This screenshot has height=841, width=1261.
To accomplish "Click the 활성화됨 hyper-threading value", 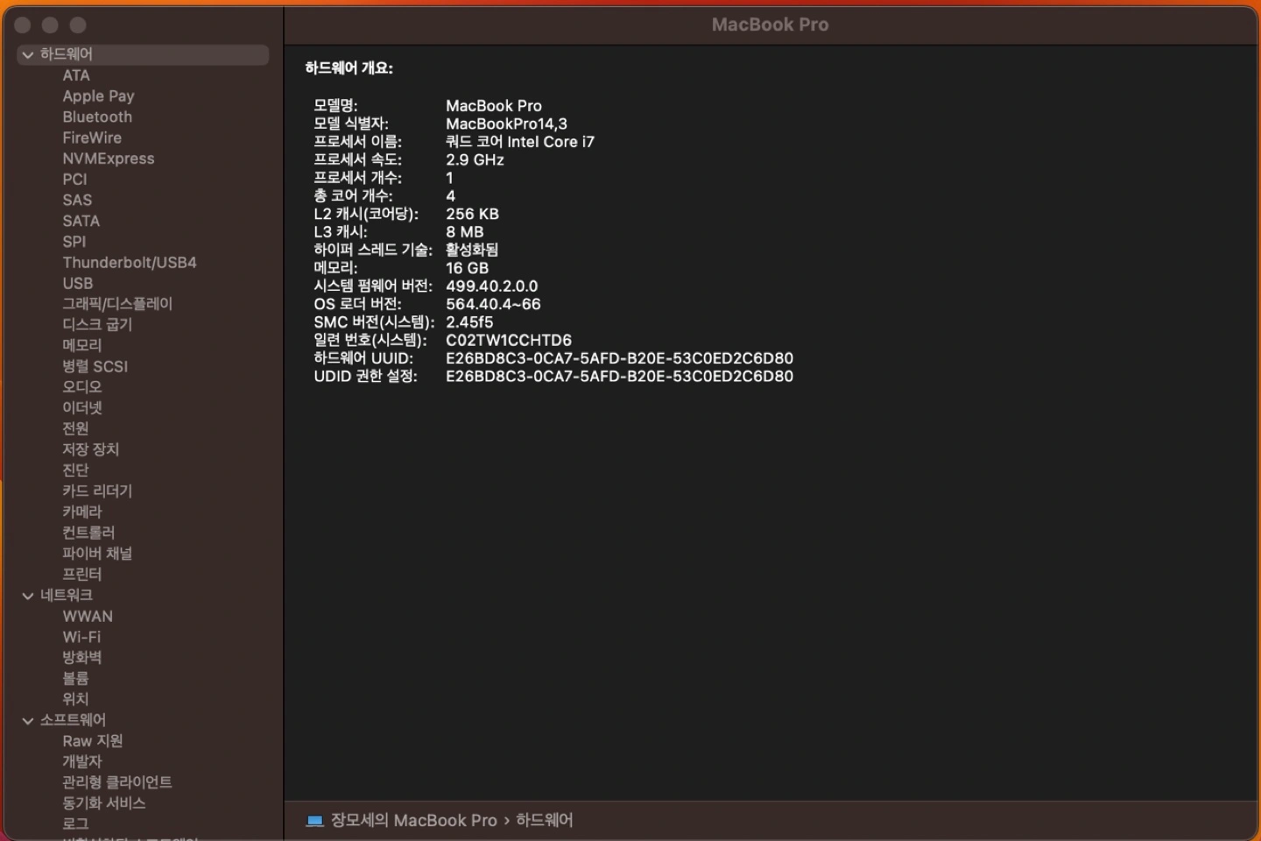I will coord(472,251).
